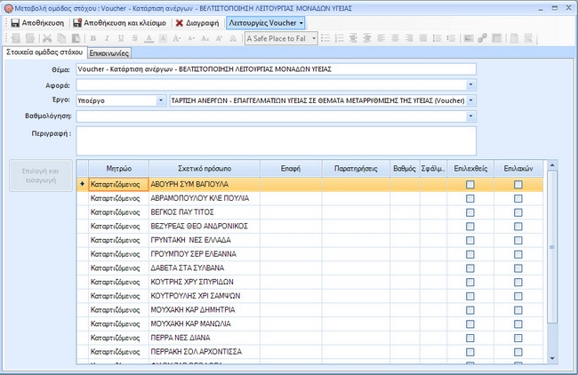Click the Αποθήκευση και κλείσιμο button
Screen dimensions: 578x375
119,22
